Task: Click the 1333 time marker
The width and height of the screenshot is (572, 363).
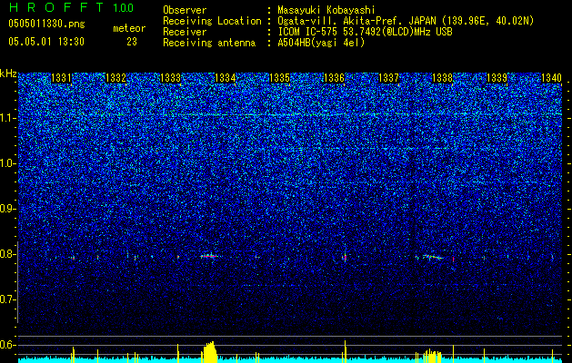Action: click(170, 78)
